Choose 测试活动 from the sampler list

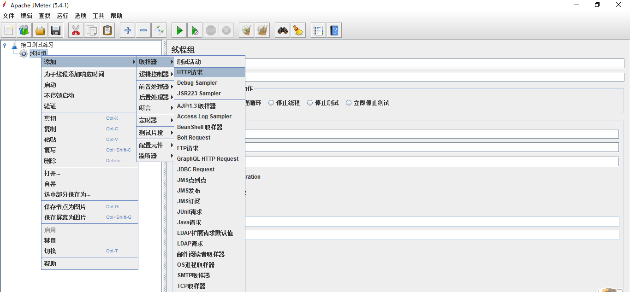209,62
